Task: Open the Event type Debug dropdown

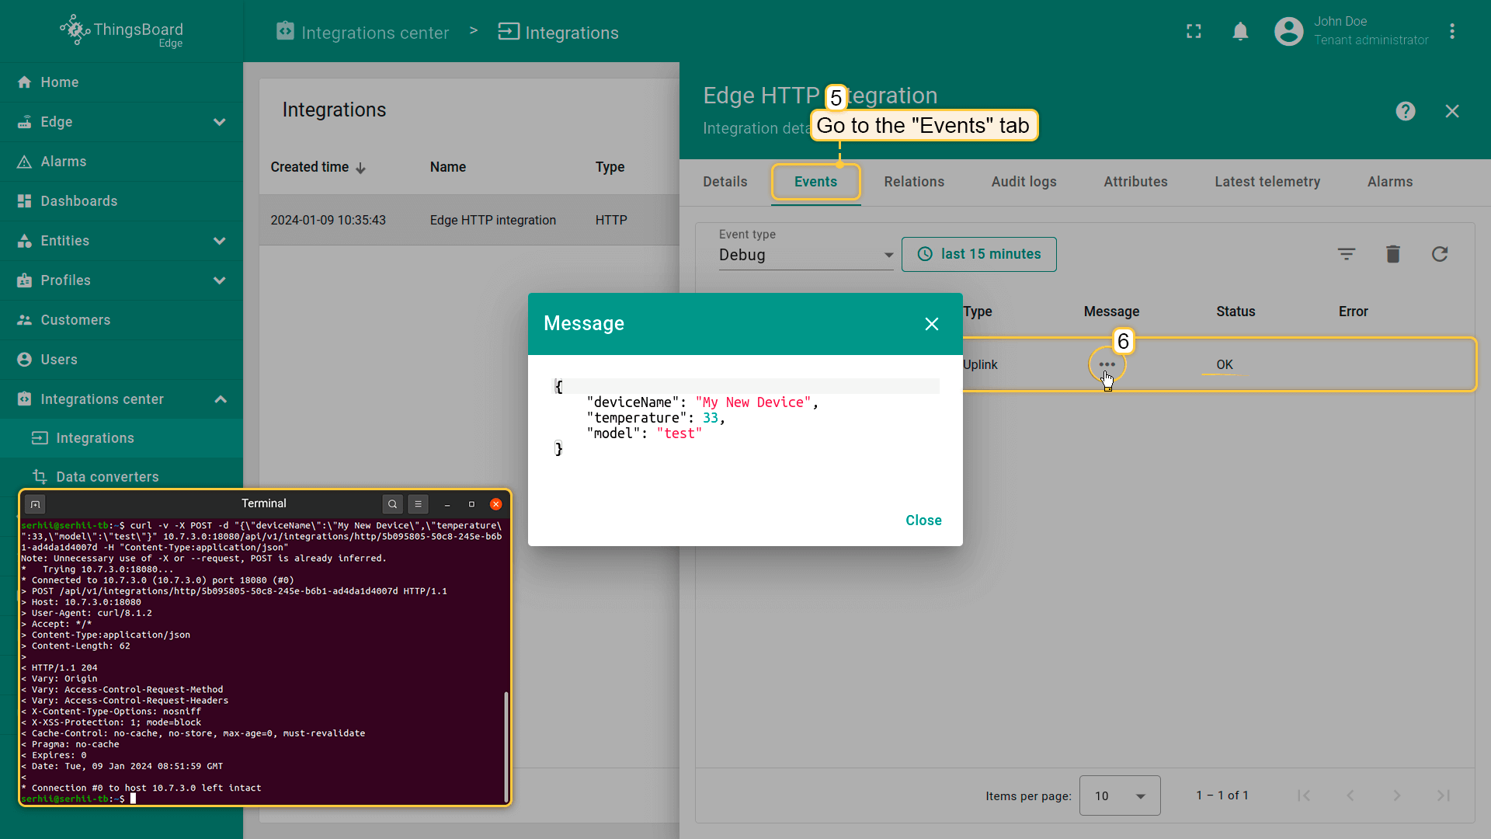Action: pyautogui.click(x=805, y=255)
